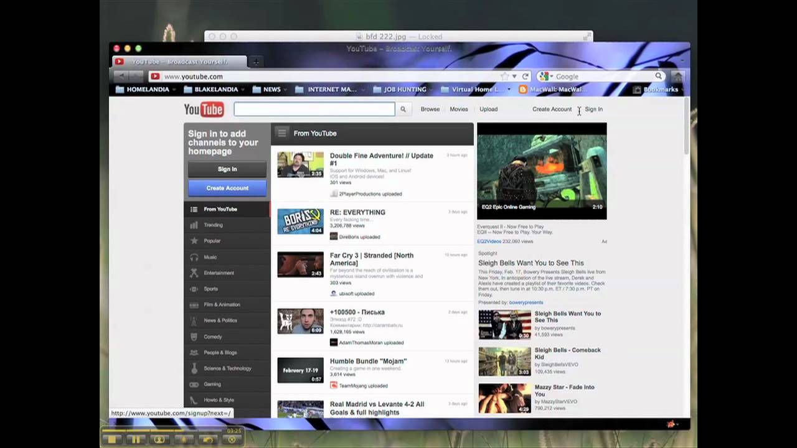797x448 pixels.
Task: Click the Google search magnifier icon
Action: pyautogui.click(x=658, y=76)
